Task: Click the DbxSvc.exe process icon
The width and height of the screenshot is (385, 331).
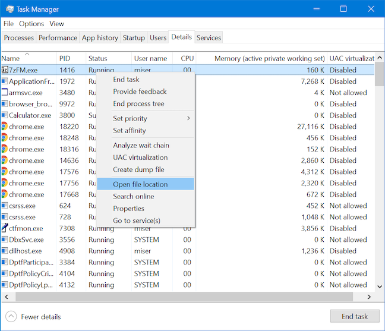Action: [x=5, y=239]
